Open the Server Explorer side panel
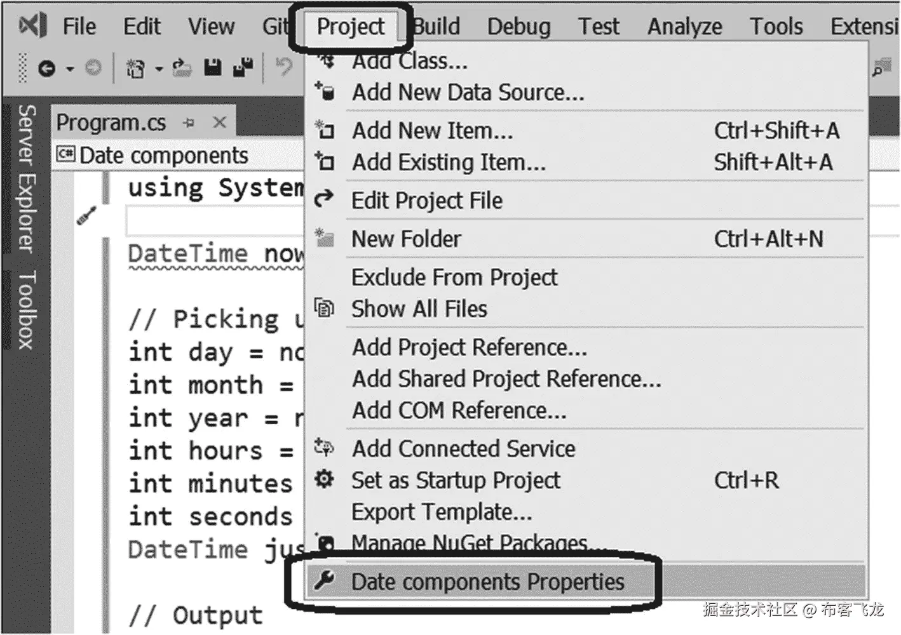Viewport: 901px width, 635px height. point(25,179)
